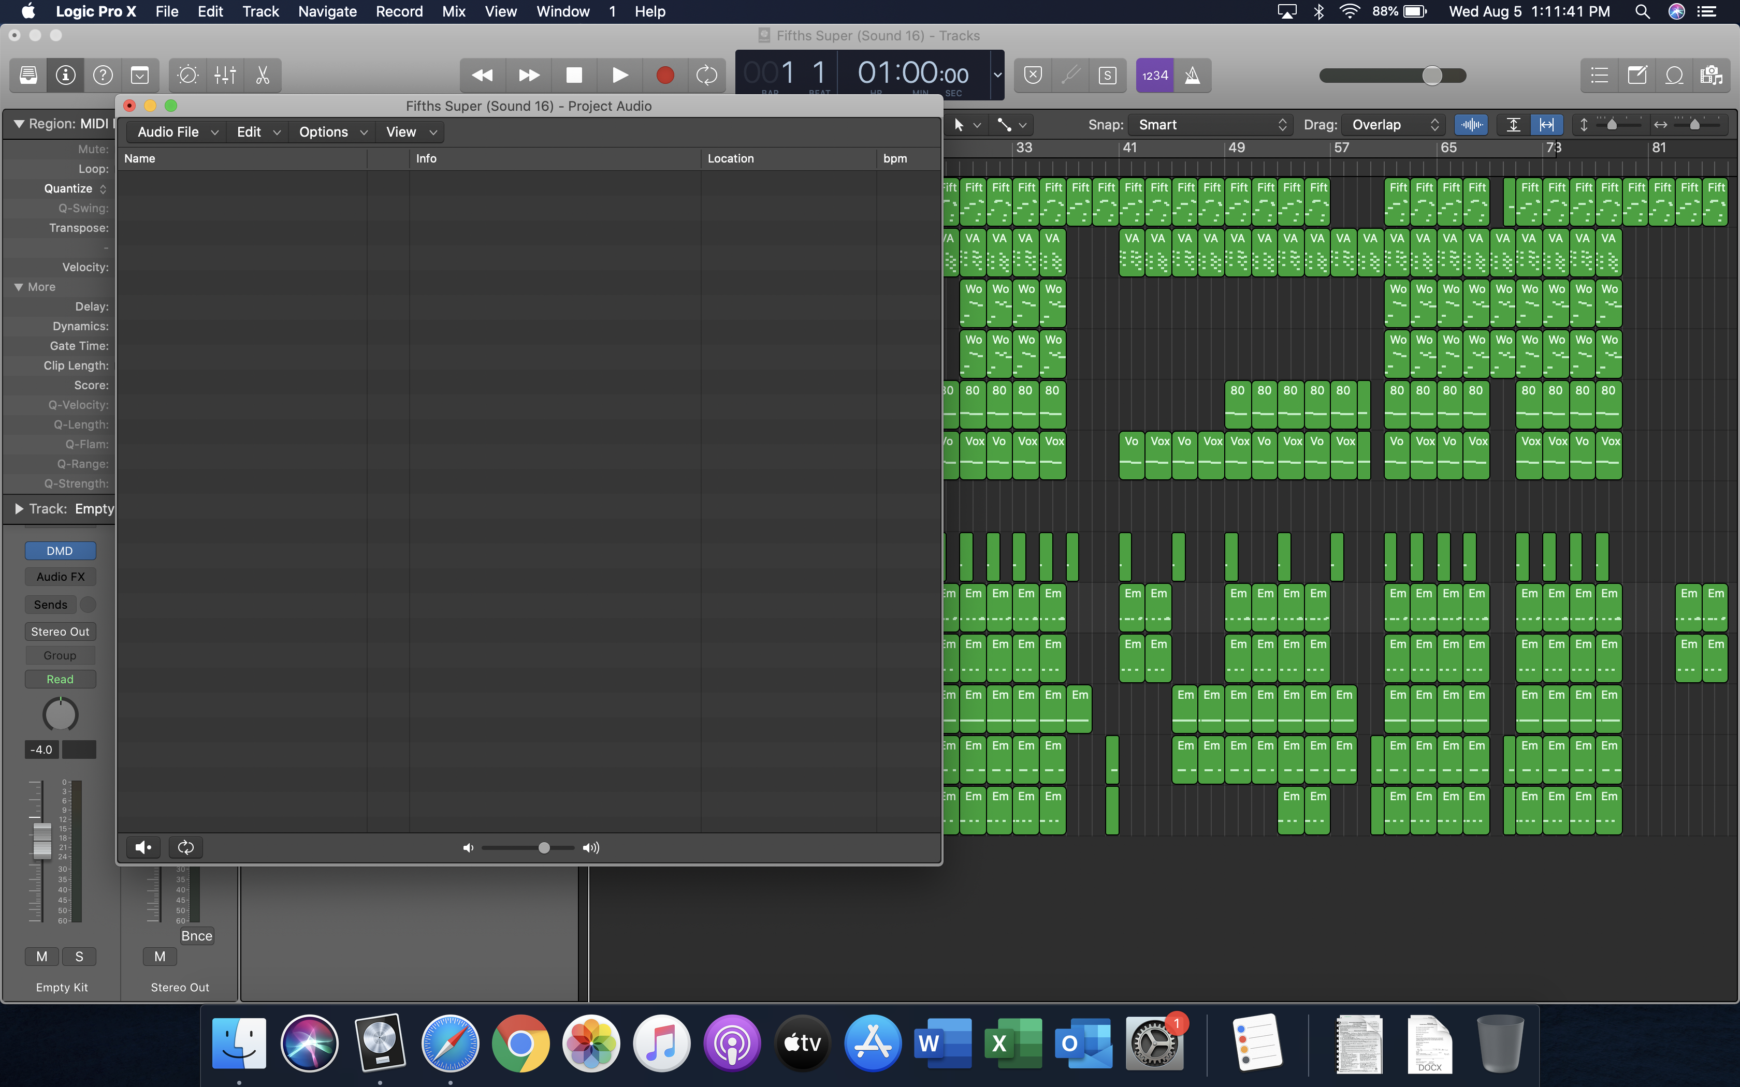Toggle count-in 1234 button

1155,76
